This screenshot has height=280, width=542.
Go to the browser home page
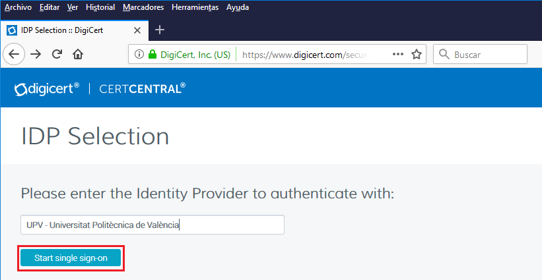coord(77,55)
